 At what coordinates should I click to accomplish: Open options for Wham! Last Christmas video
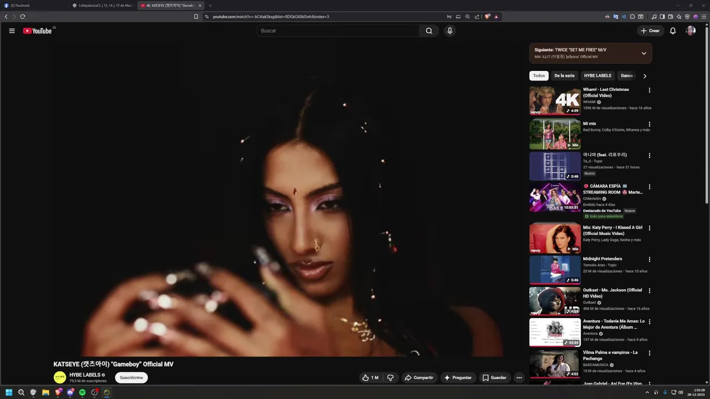[650, 90]
